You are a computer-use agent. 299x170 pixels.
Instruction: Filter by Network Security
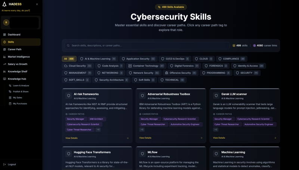[144, 73]
